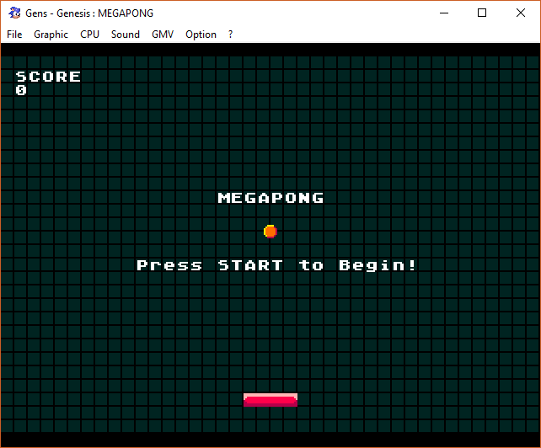The height and width of the screenshot is (448, 541).
Task: Open the GMV menu
Action: click(163, 35)
